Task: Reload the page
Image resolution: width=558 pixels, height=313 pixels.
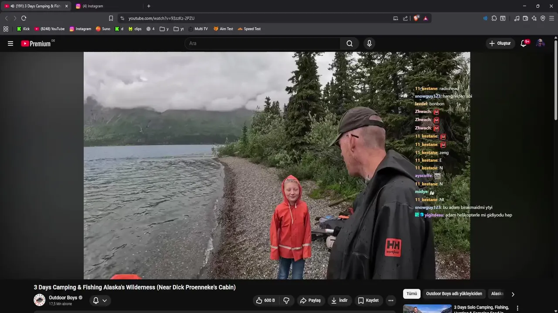Action: pos(24,18)
